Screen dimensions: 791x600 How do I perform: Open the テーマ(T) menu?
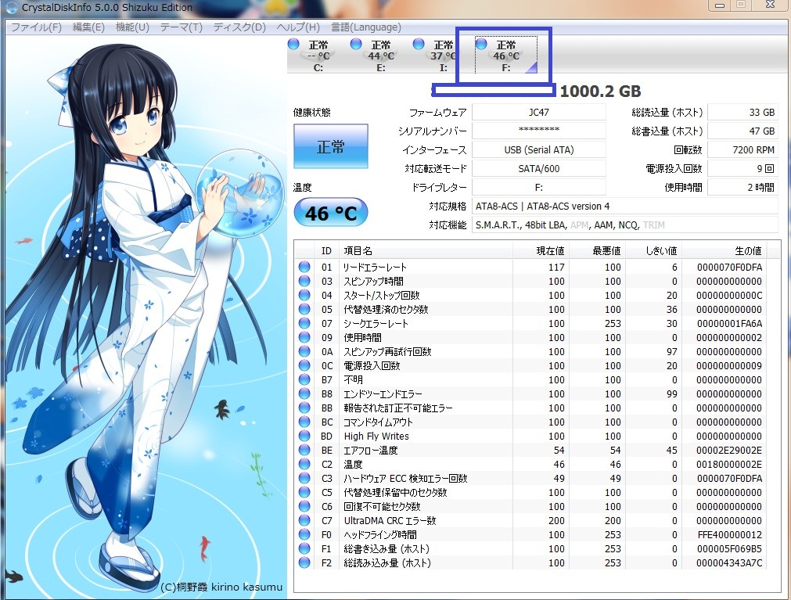(181, 27)
